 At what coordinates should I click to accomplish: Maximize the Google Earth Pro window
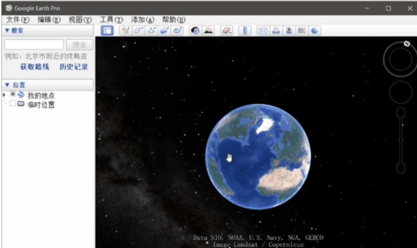click(x=388, y=8)
